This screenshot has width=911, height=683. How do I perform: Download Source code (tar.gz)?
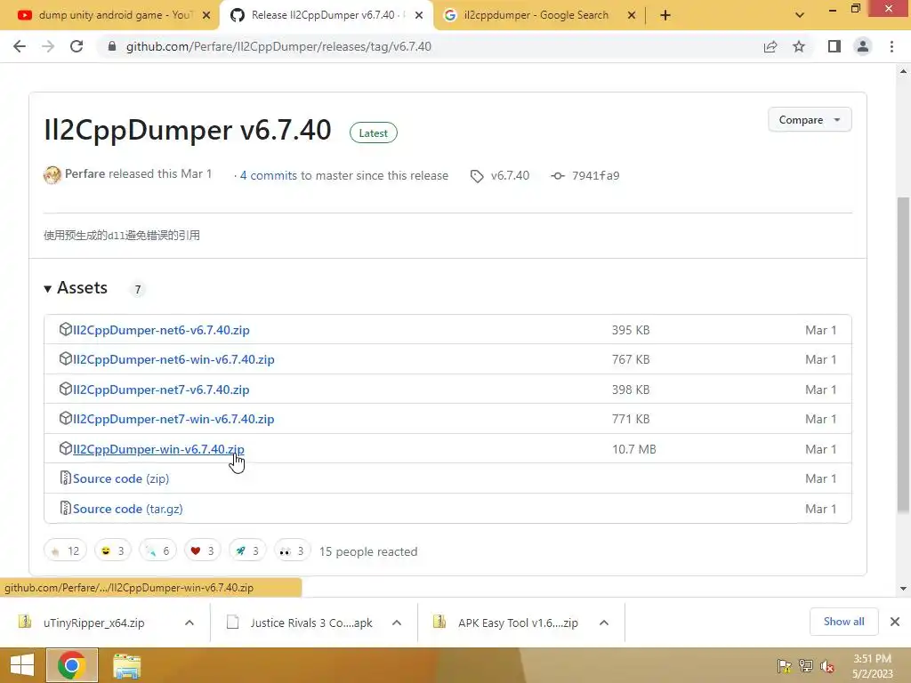128,510
